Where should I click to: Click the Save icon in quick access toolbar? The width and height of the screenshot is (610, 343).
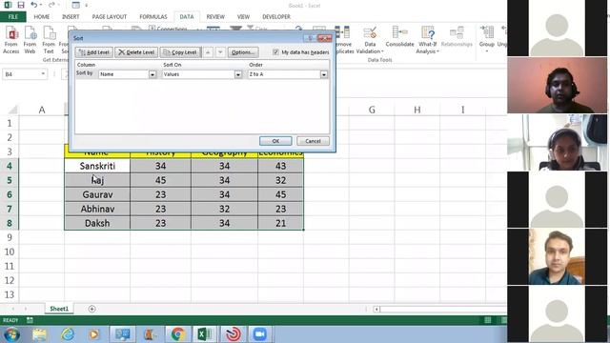coord(21,5)
